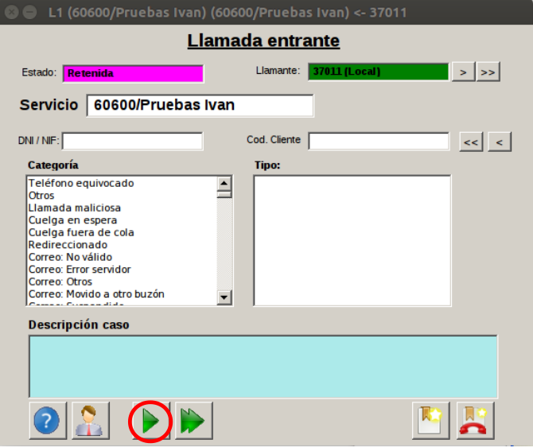Focus the DNI / NIF input field
This screenshot has height=447, width=533.
133,141
